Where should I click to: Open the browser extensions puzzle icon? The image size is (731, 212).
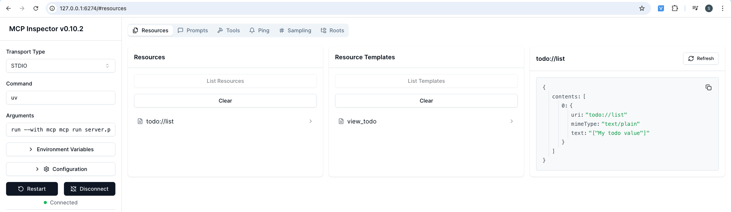(675, 8)
